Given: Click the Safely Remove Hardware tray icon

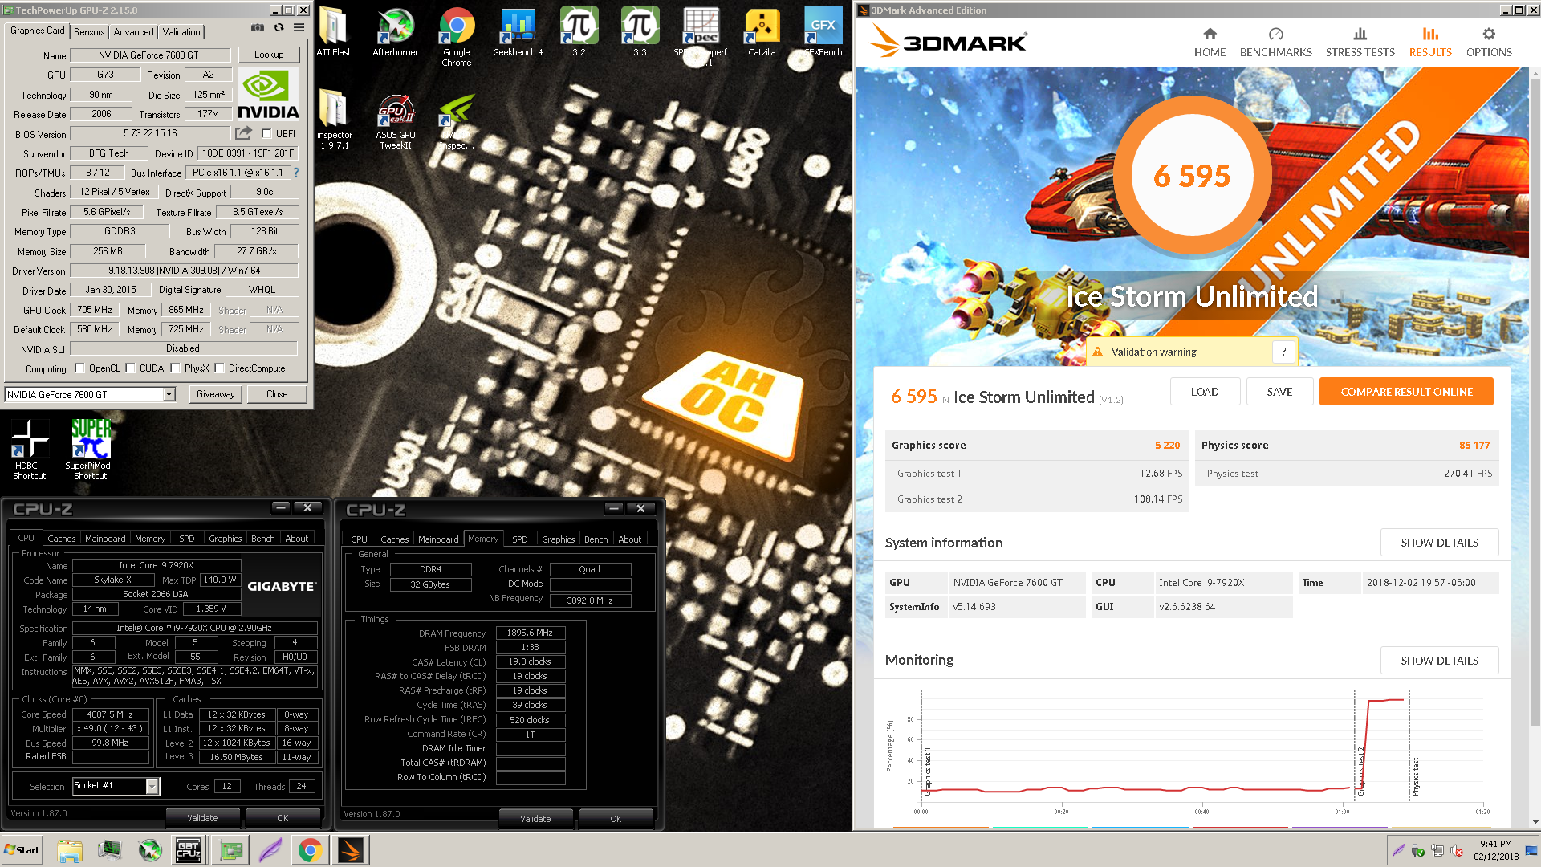Looking at the screenshot, I should [1418, 850].
